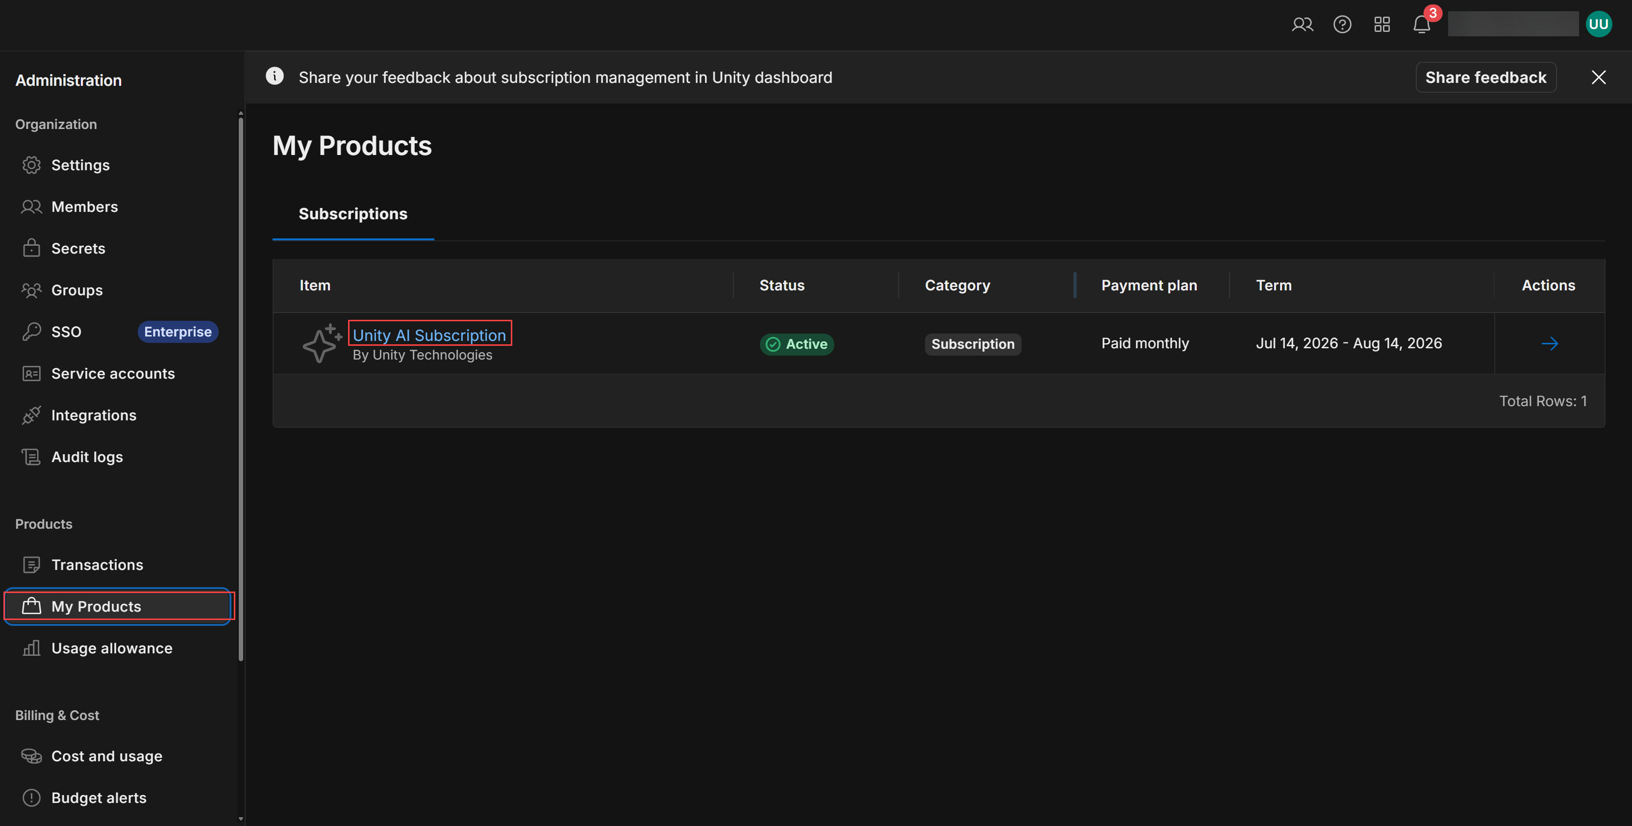
Task: Click the Cost and usage coins icon
Action: (31, 756)
